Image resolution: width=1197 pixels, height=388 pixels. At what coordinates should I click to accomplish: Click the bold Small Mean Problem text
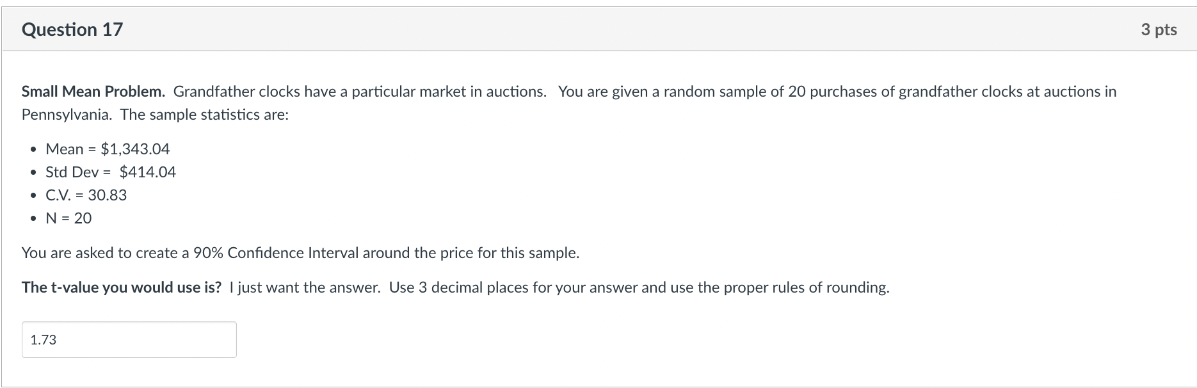click(93, 92)
